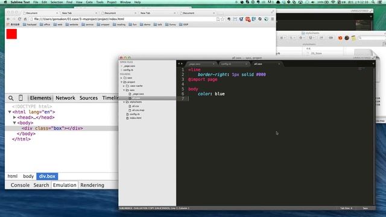Click the Finder share toolbar button

click(x=321, y=38)
